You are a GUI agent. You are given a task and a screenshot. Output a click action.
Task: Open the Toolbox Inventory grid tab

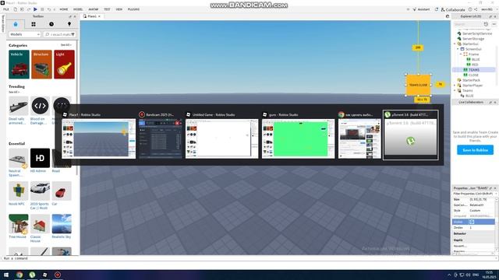coord(34,24)
